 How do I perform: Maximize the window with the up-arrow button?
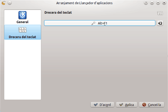point(158,3)
